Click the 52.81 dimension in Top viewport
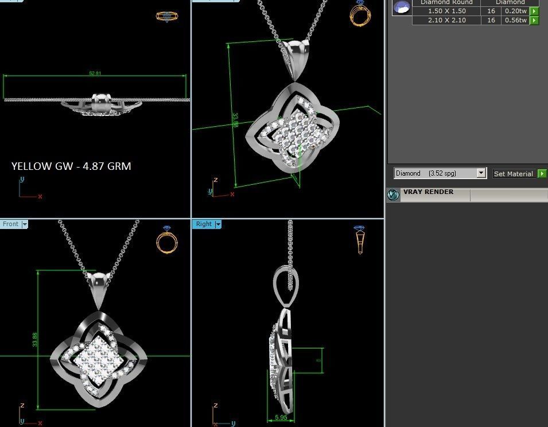548x427 pixels. point(95,73)
